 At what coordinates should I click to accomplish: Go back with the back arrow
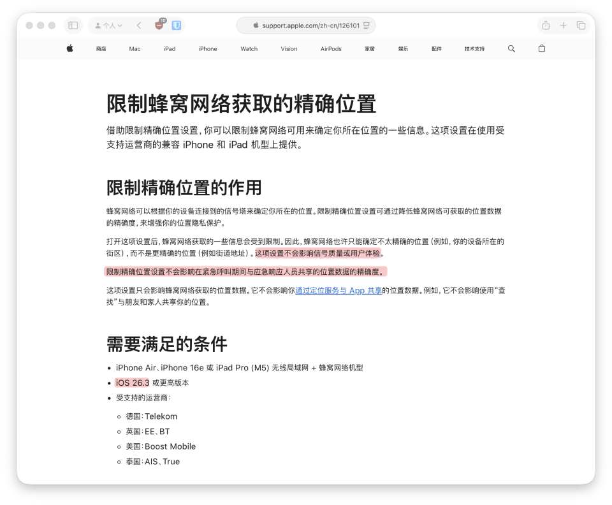tap(139, 26)
